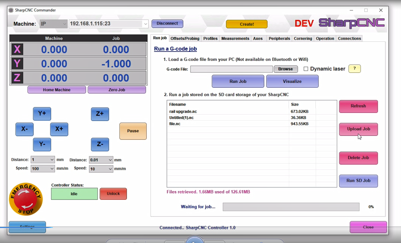Viewport: 401px width, 243px height.
Task: Click the 943.55KB size cell
Action: pyautogui.click(x=300, y=124)
